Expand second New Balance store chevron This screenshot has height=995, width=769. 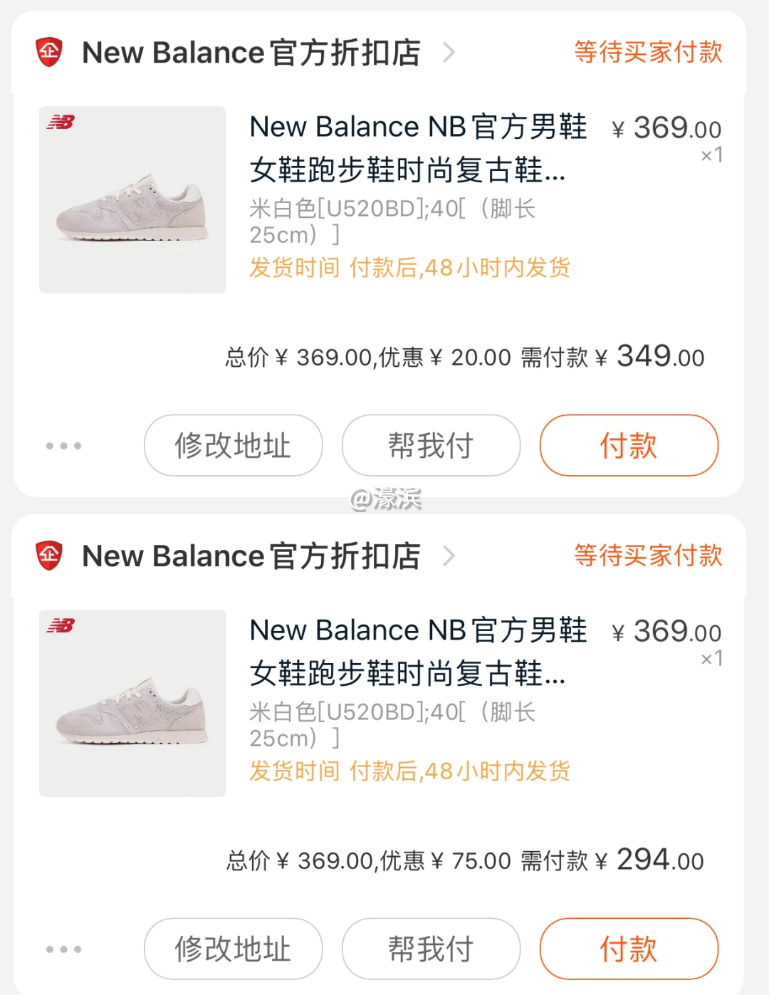pyautogui.click(x=449, y=556)
